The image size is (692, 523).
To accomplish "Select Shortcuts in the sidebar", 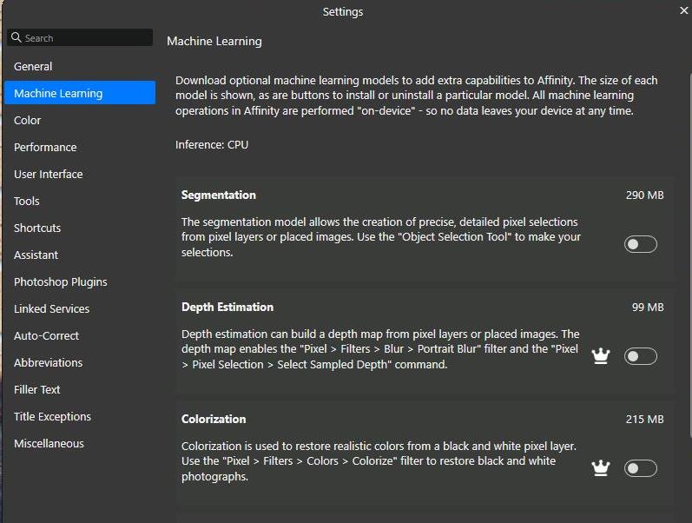I will (37, 228).
